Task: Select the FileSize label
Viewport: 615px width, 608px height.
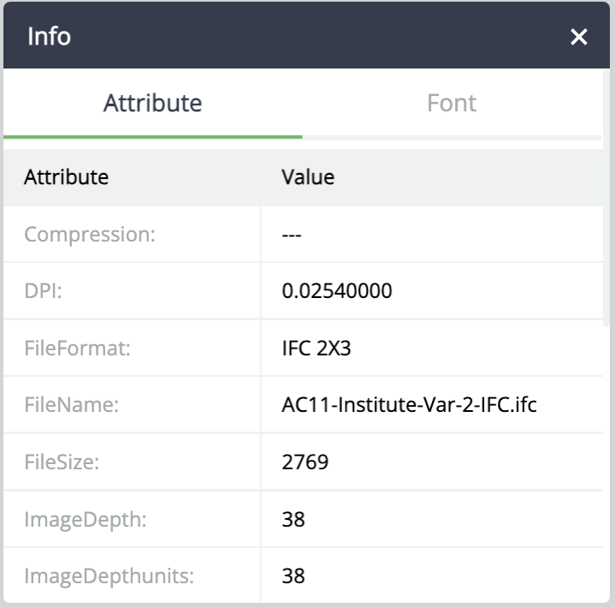Action: (62, 462)
